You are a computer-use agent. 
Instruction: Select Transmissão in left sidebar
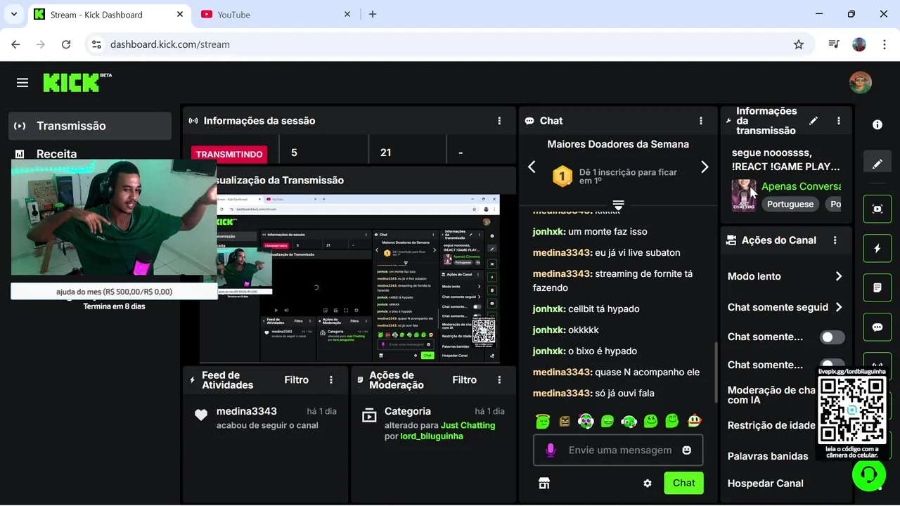pos(90,126)
